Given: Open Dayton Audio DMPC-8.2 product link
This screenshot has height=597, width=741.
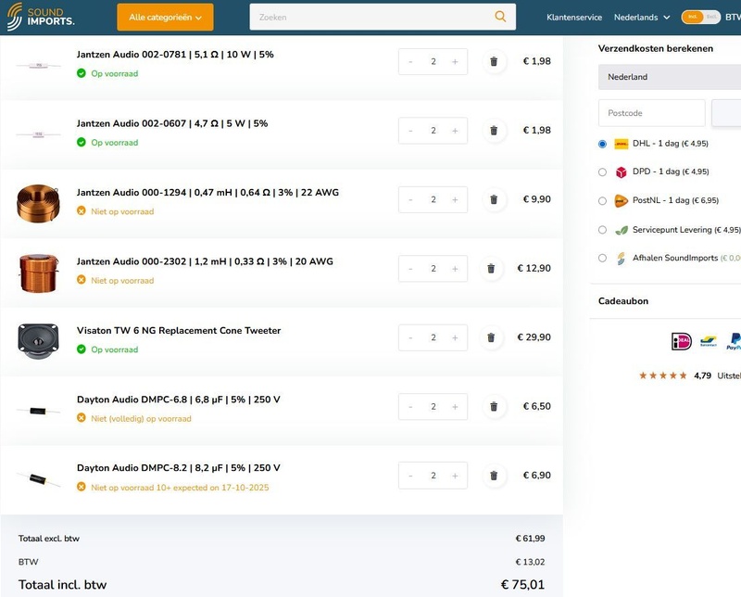Looking at the screenshot, I should pyautogui.click(x=178, y=468).
